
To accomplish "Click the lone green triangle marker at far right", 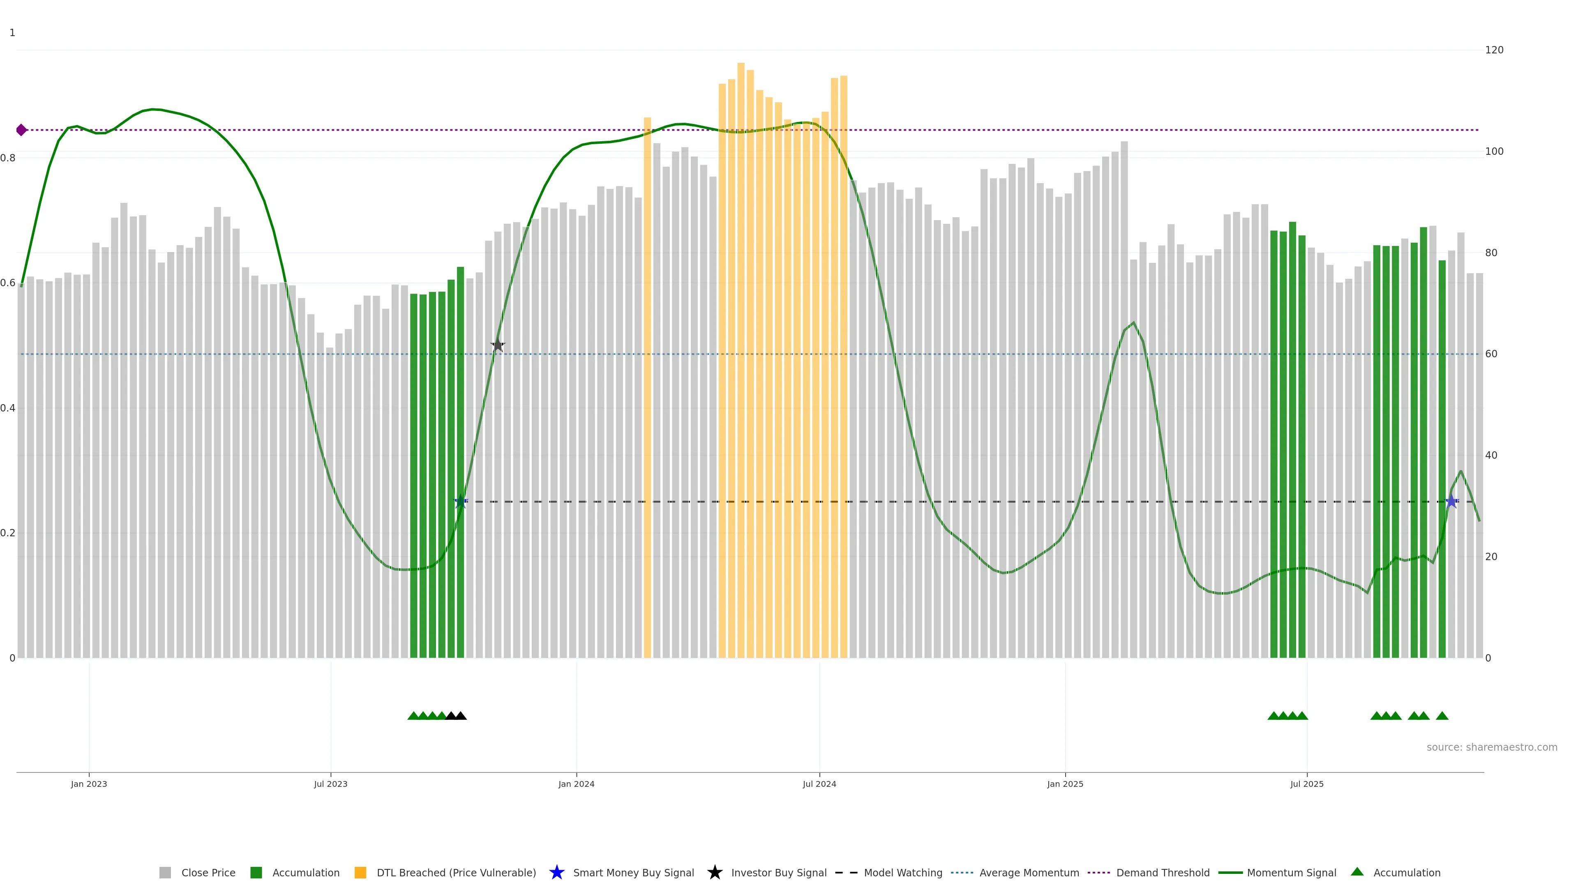I will click(x=1442, y=716).
